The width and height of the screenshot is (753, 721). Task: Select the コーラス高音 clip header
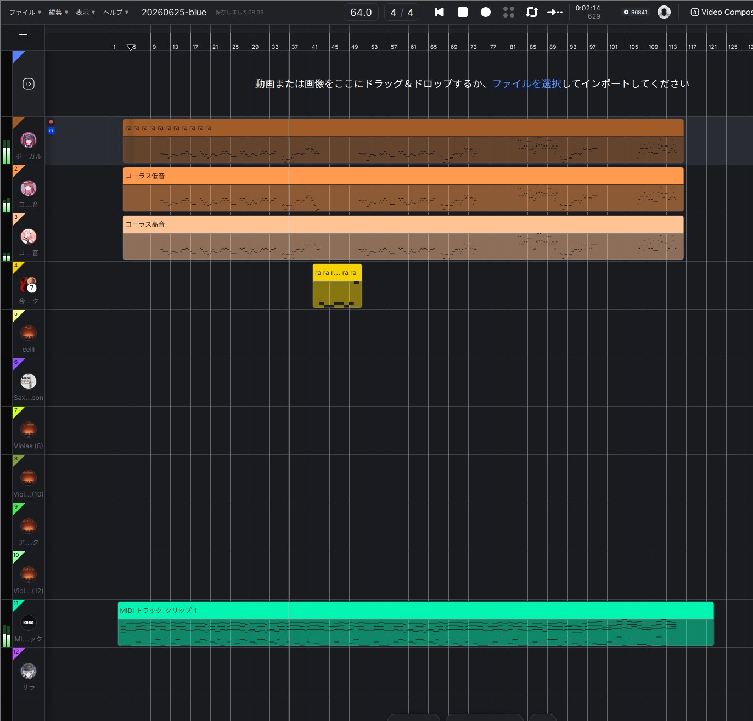pos(403,224)
